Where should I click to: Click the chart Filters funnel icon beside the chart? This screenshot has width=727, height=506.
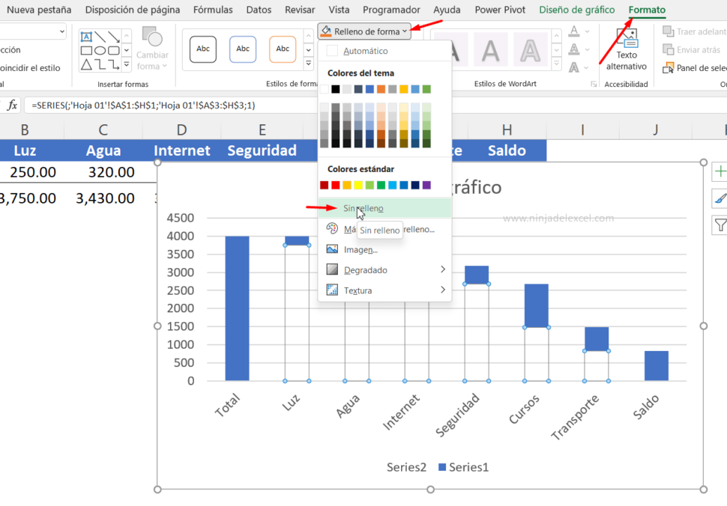[x=720, y=225]
